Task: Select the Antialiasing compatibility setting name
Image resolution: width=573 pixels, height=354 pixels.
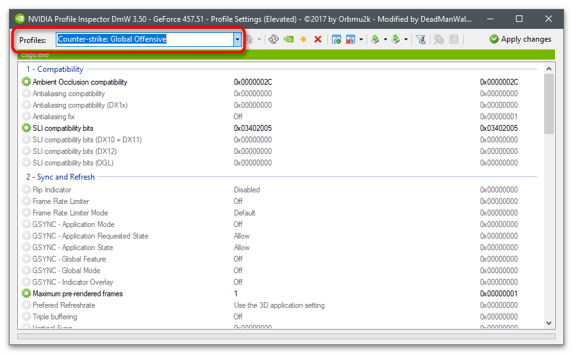Action: (x=69, y=94)
